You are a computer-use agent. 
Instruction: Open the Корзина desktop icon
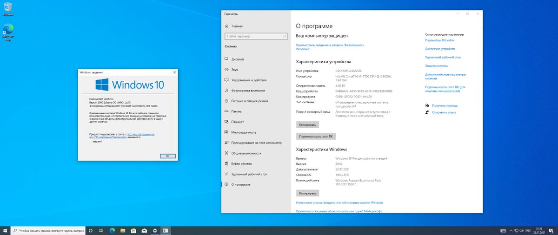pyautogui.click(x=8, y=9)
